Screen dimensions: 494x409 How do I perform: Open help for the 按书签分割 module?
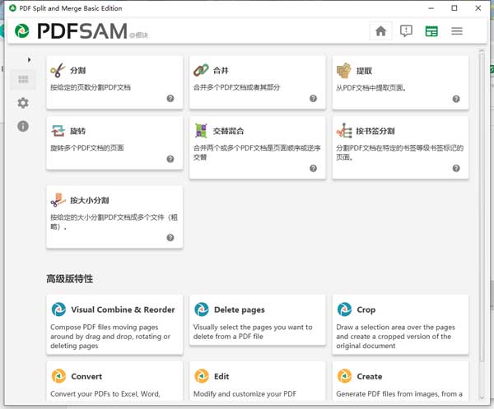tap(456, 168)
